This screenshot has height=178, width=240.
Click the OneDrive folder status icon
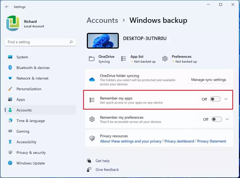click(92, 59)
